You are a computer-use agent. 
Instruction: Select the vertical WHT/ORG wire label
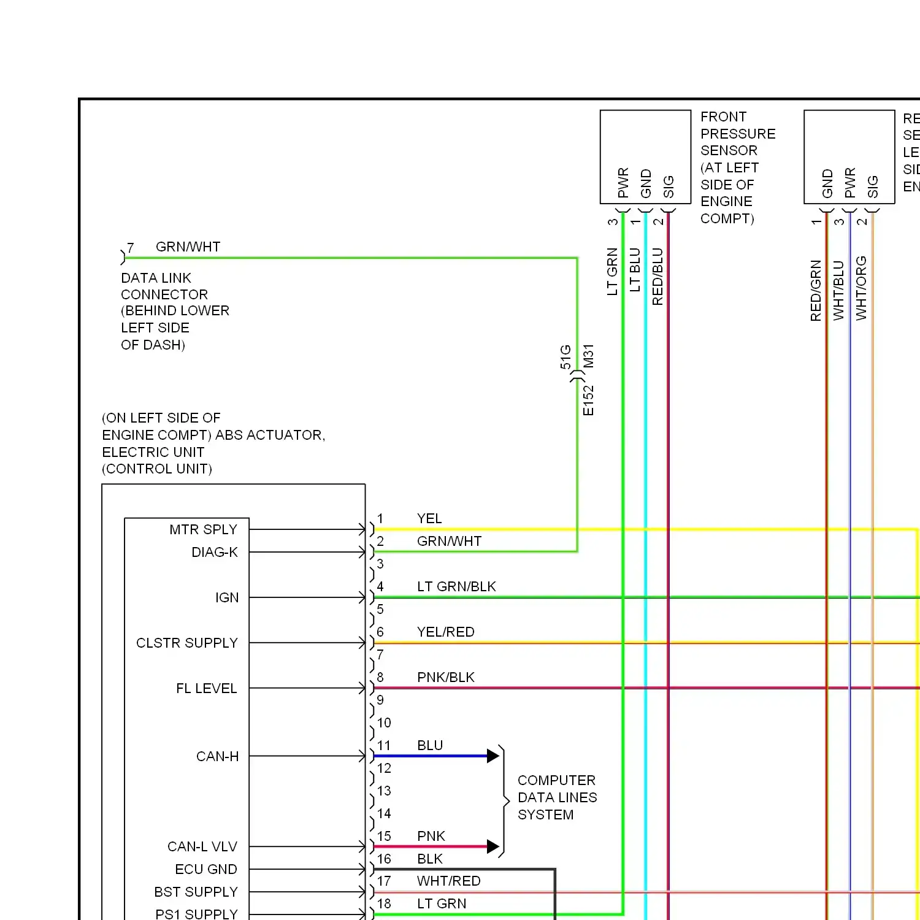click(861, 288)
